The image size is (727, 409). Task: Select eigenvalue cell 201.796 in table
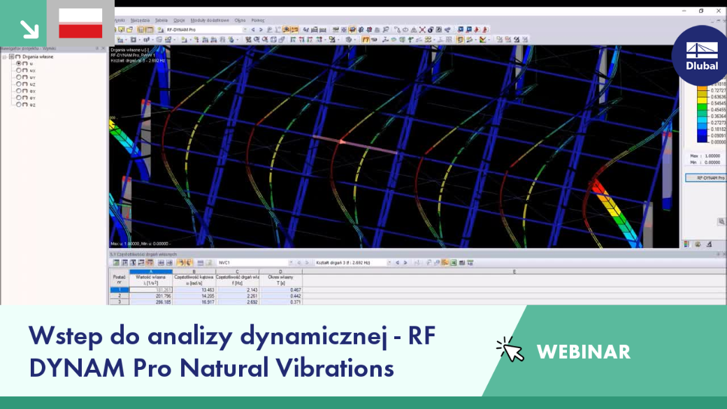151,296
